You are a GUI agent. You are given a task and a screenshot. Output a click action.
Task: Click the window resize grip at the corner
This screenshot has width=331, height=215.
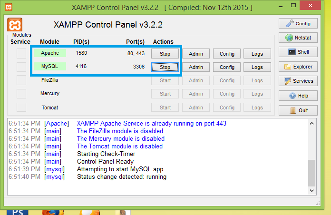(x=318, y=203)
